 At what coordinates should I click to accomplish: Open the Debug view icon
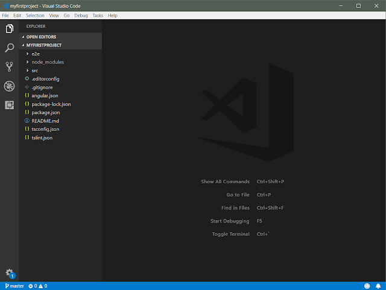(10, 86)
